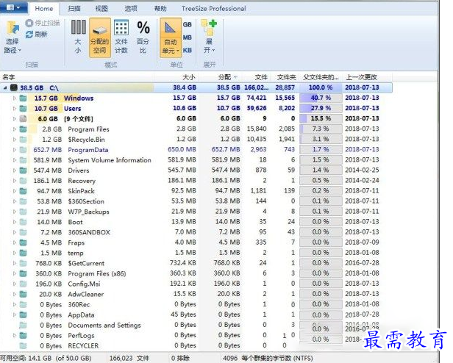Screen dimensions: 453x363
Task: Sort by the 上一次更改 column header
Action: [362, 77]
